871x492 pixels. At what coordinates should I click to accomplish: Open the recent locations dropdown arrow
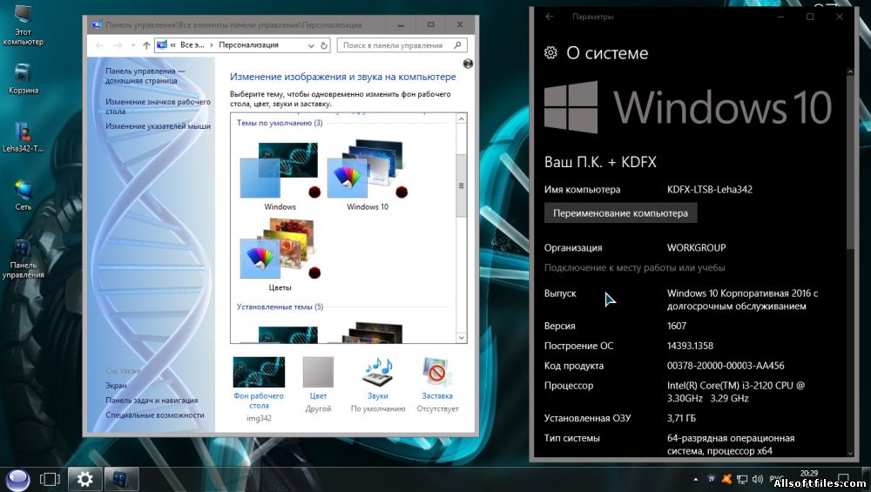coord(133,45)
